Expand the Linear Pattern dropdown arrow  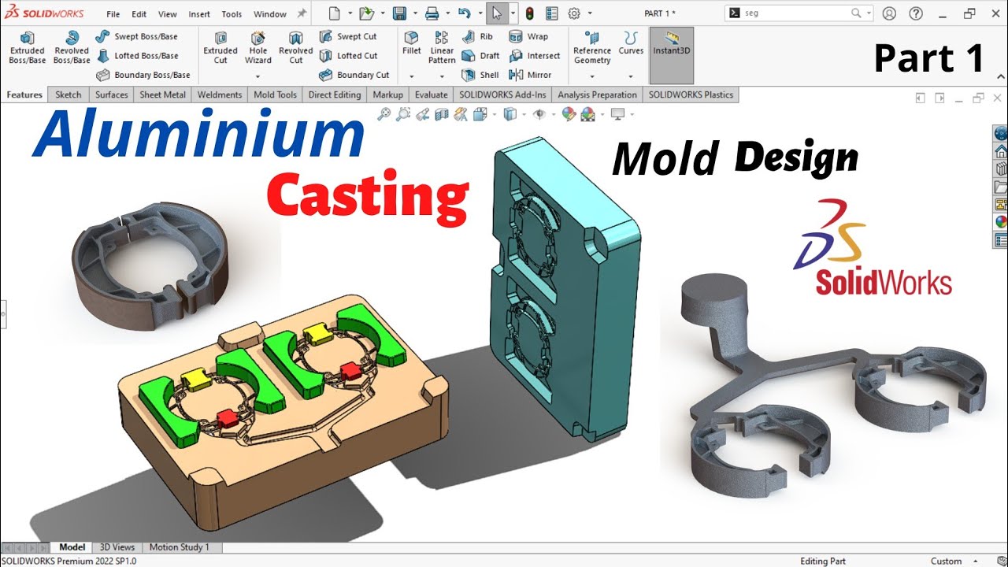coord(442,76)
